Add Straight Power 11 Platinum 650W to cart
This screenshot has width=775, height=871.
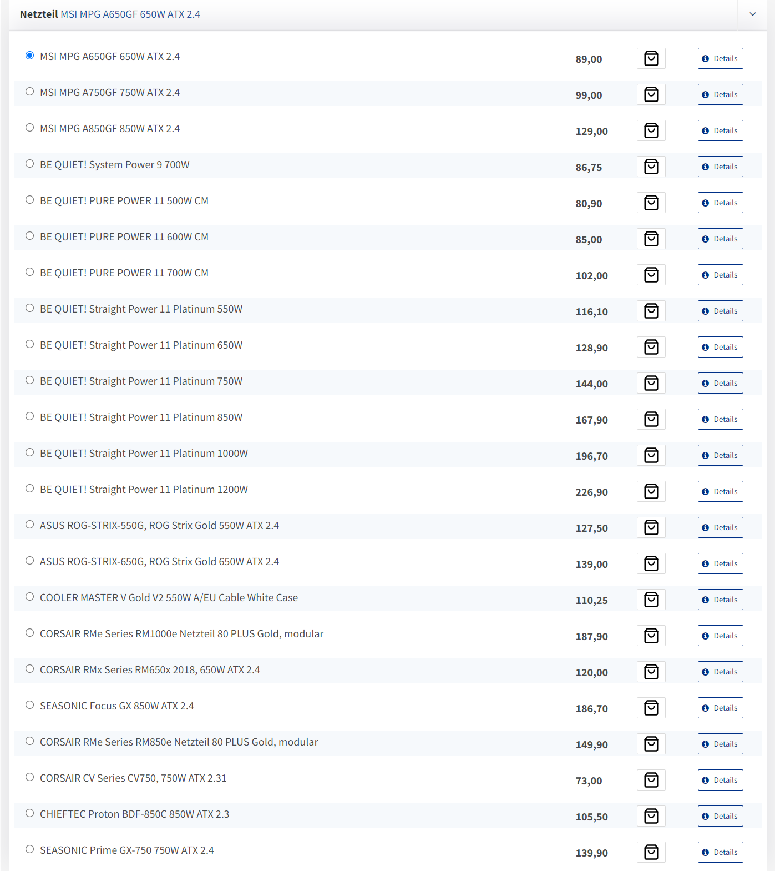tap(651, 347)
